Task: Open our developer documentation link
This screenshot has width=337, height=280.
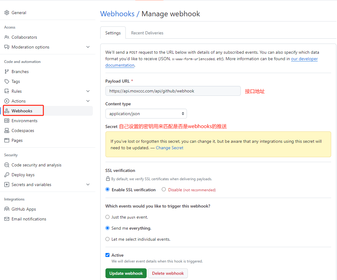Action: click(x=304, y=59)
